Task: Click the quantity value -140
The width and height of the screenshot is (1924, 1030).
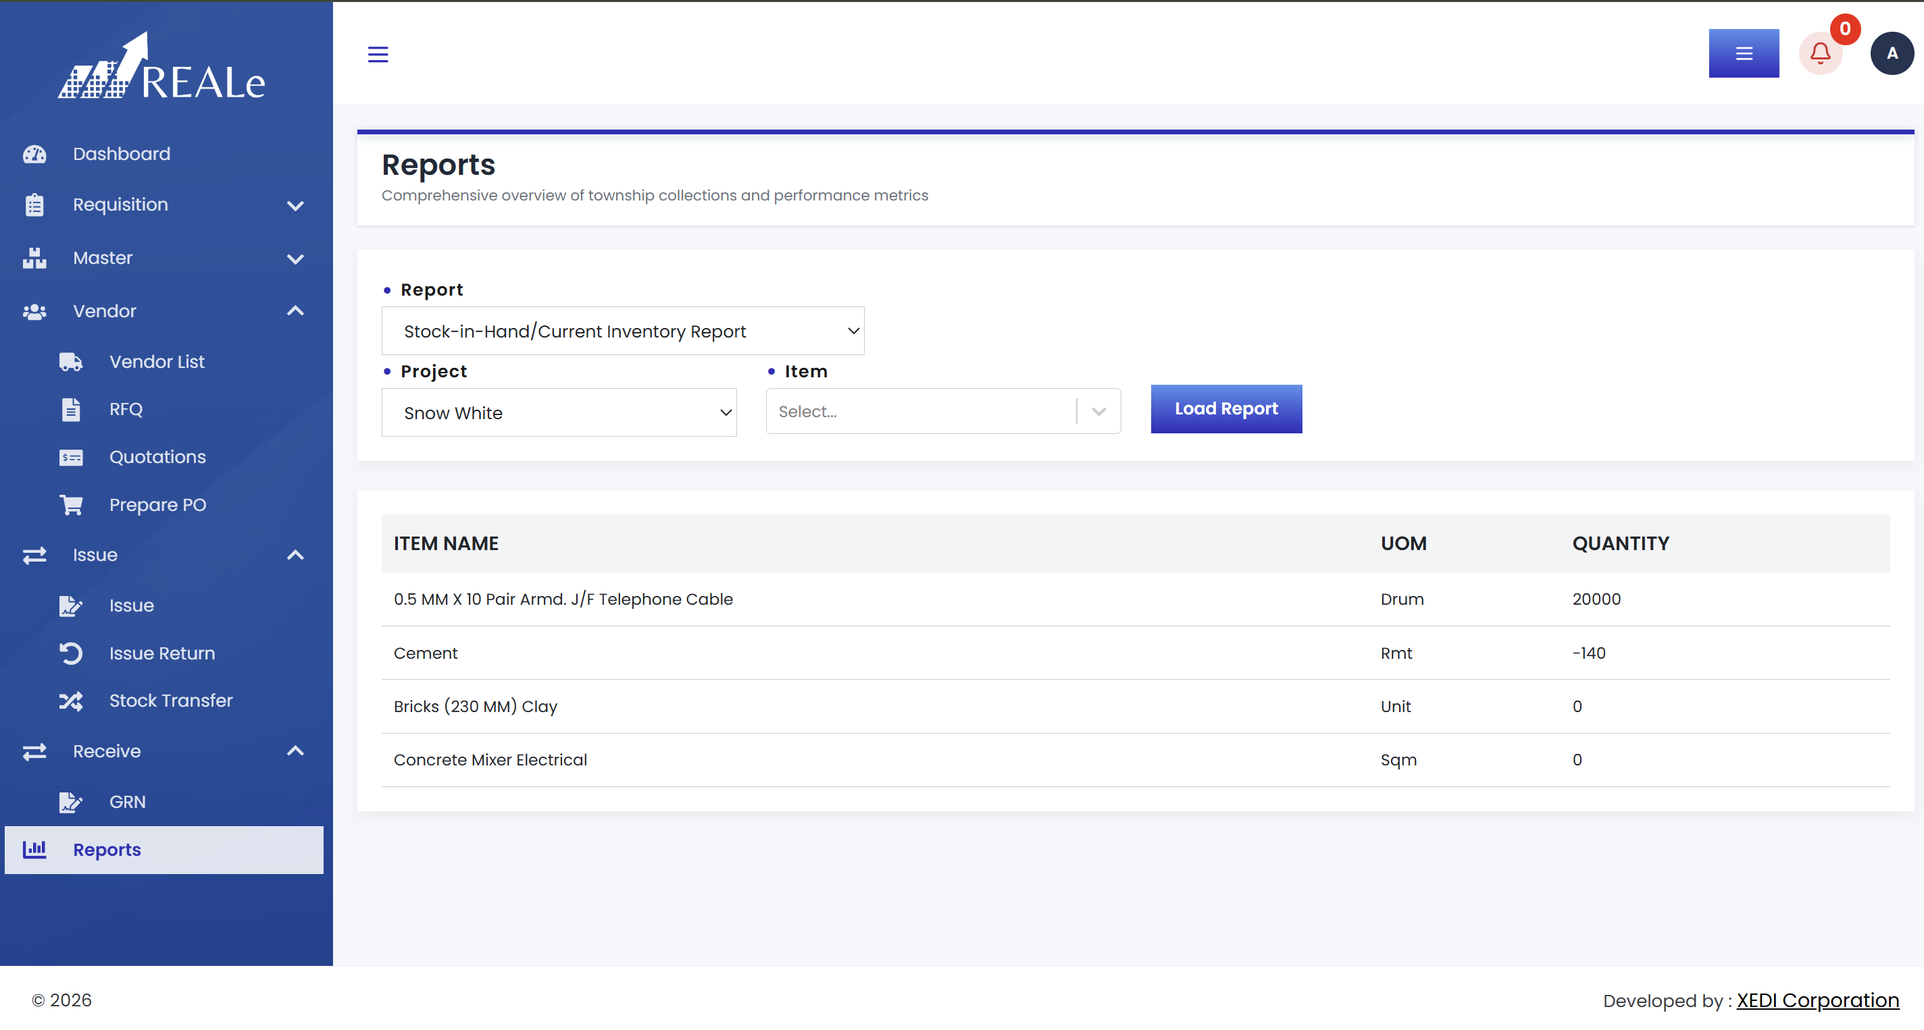Action: (x=1589, y=653)
